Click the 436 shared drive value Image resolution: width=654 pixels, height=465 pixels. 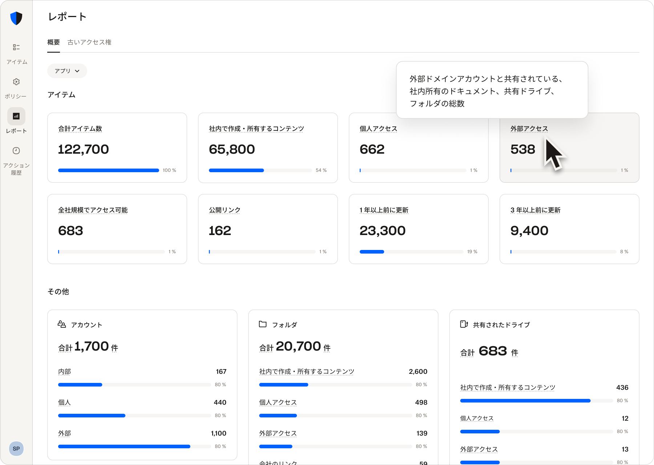622,388
